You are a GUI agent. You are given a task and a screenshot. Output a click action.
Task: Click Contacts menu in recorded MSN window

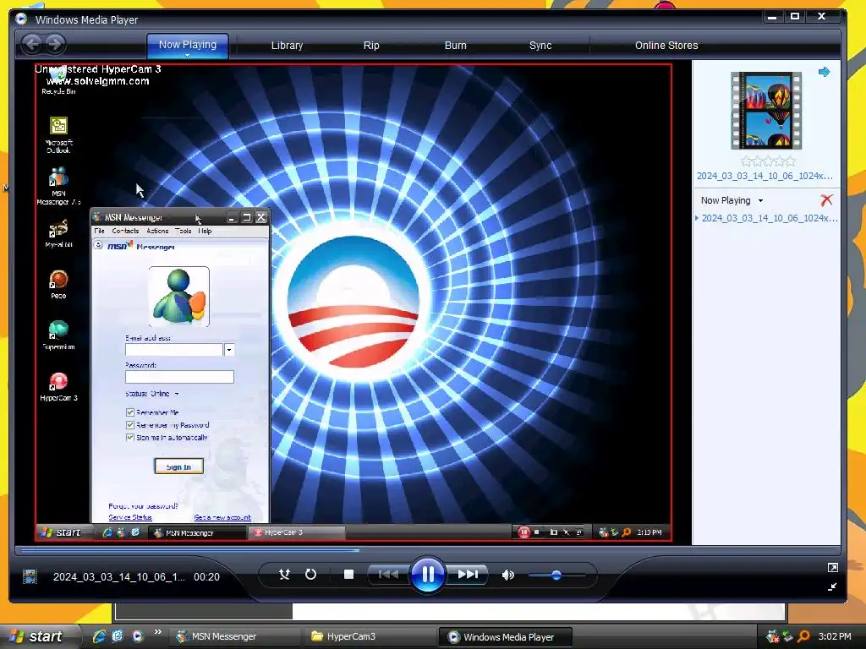tap(125, 231)
